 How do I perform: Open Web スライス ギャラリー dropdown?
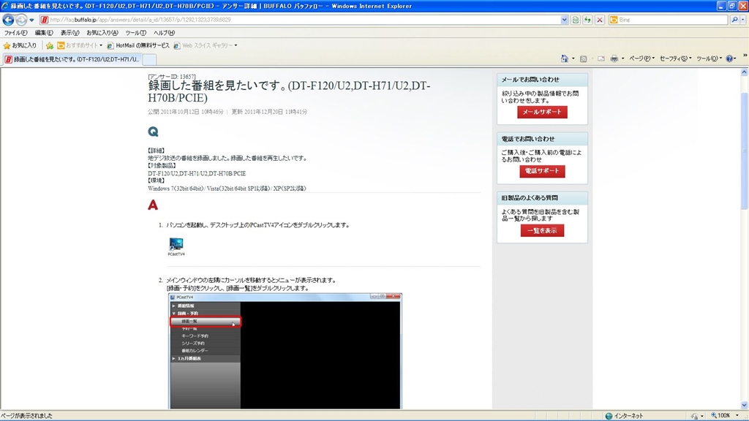(x=205, y=45)
